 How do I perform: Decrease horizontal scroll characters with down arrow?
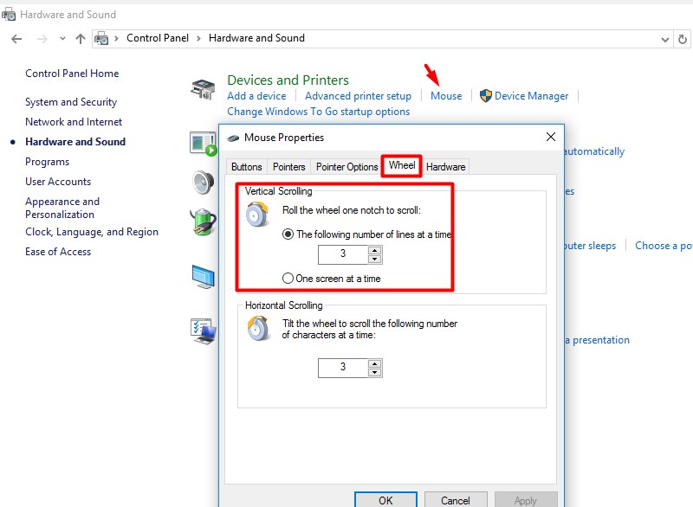(375, 372)
